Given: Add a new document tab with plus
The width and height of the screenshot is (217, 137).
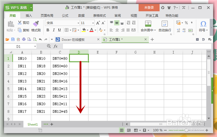Looking at the screenshot, I should click(152, 40).
